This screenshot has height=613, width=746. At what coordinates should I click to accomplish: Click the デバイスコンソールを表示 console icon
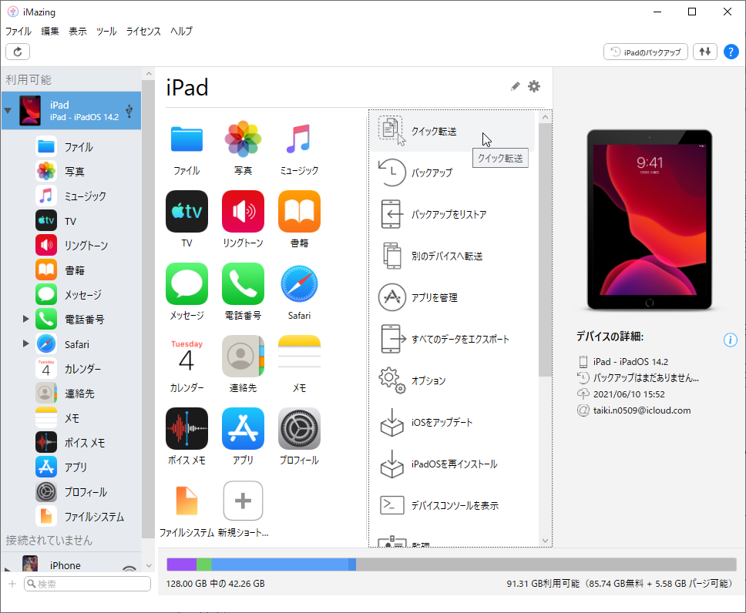pos(391,505)
